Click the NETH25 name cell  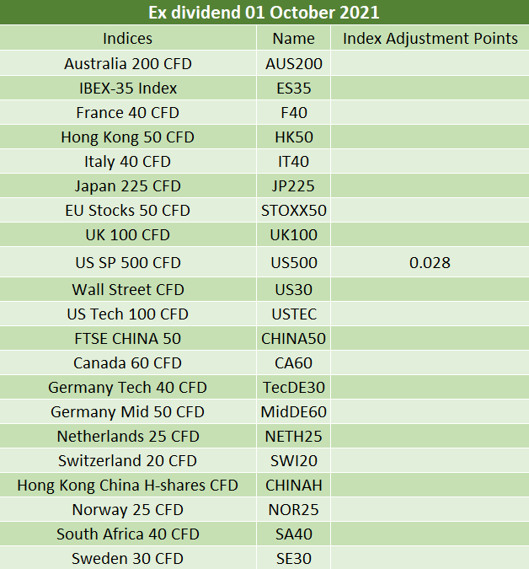pos(294,436)
